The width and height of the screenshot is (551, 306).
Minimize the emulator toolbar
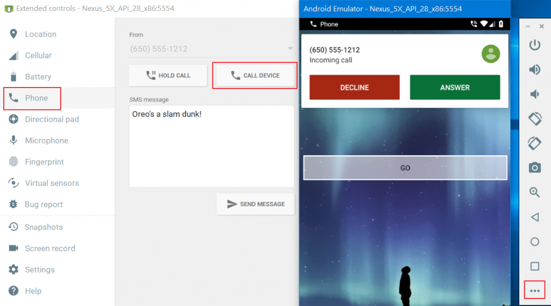pyautogui.click(x=528, y=26)
